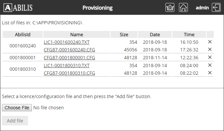Remove CFG87-0001800001.CFG using X icon
The height and width of the screenshot is (131, 224).
click(x=210, y=57)
